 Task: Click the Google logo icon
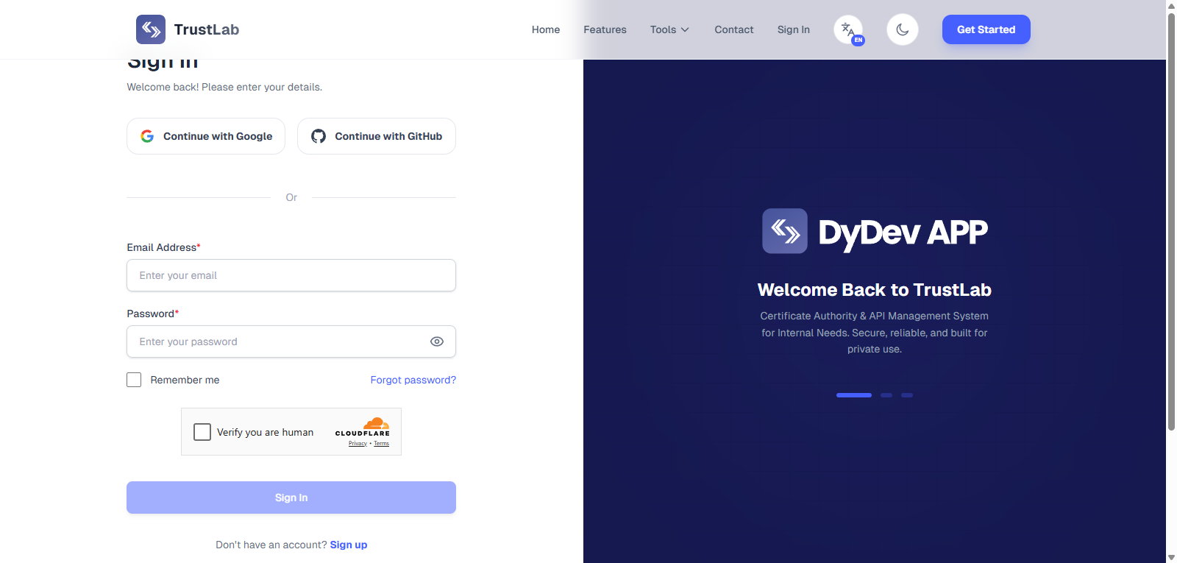pos(147,136)
